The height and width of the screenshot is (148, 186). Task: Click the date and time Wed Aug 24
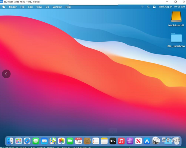coord(172,7)
